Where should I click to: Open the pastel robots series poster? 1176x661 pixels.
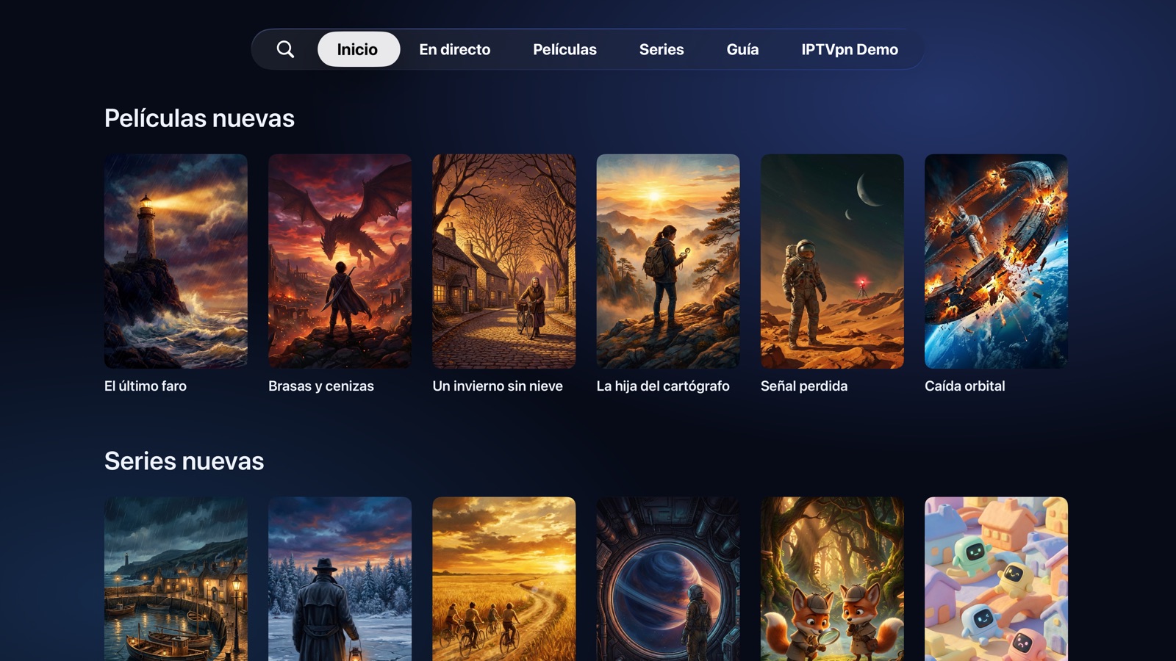pos(996,579)
